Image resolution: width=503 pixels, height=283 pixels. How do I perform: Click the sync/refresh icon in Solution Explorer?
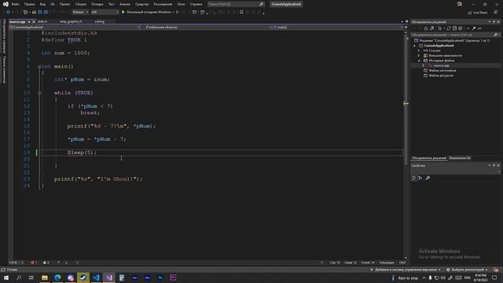(x=449, y=28)
